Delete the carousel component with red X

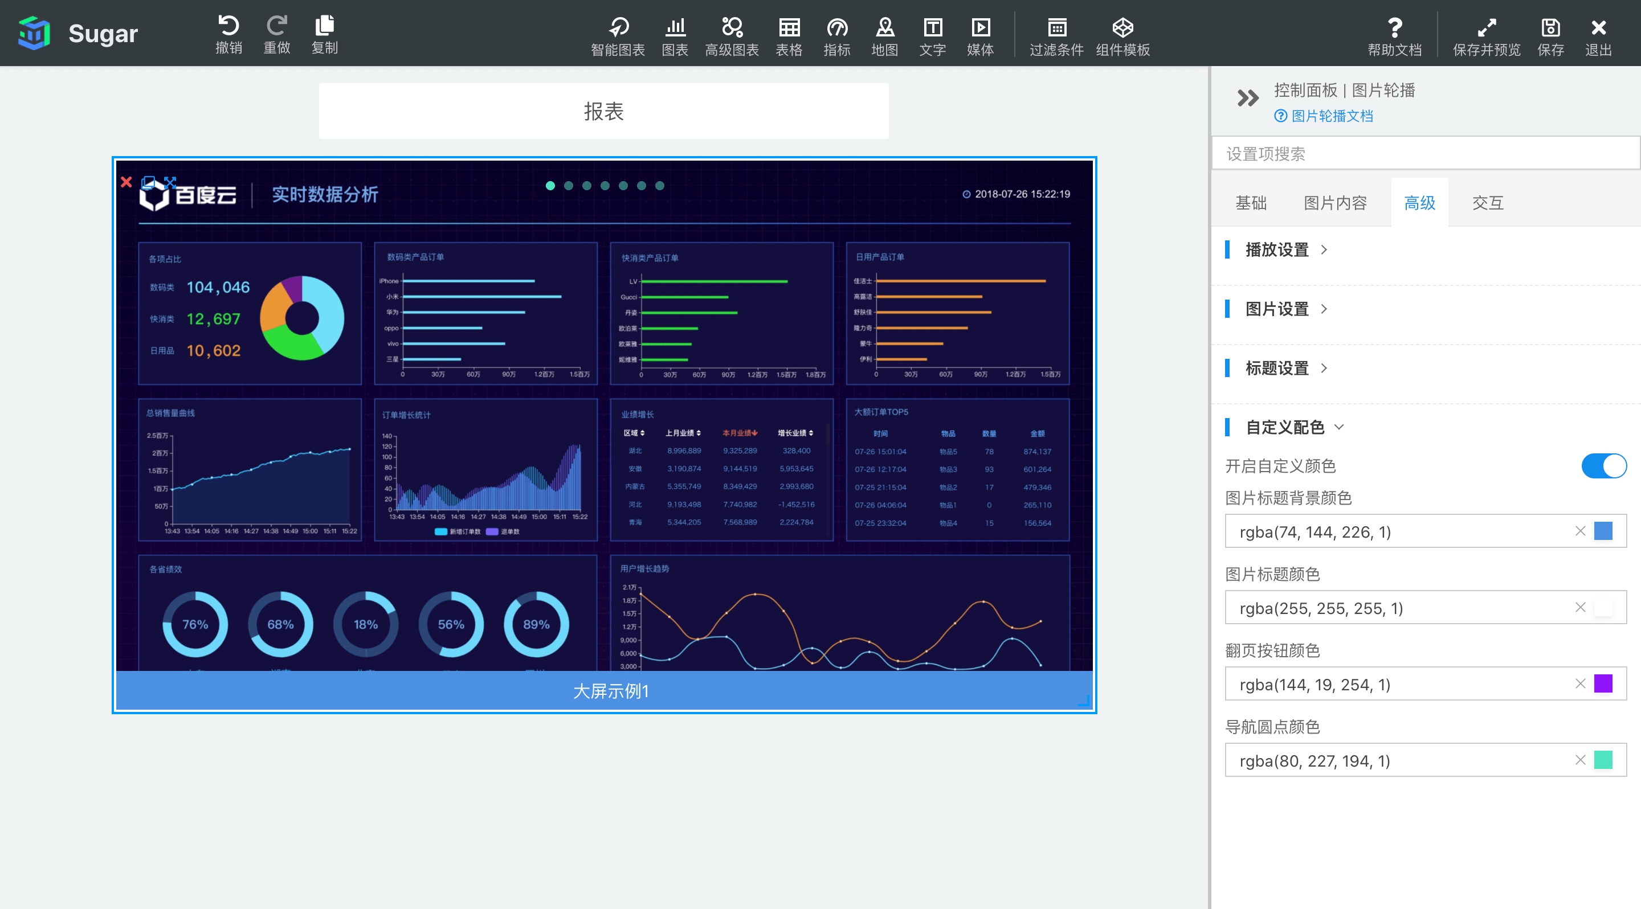click(126, 183)
